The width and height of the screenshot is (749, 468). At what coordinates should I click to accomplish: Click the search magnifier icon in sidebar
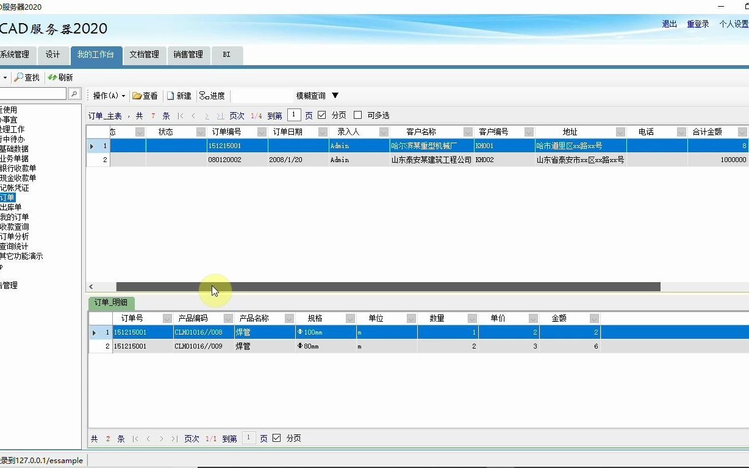tap(74, 95)
